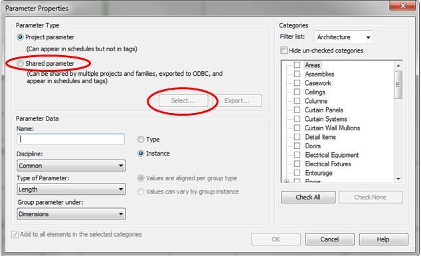Check the Doors category box

point(297,146)
